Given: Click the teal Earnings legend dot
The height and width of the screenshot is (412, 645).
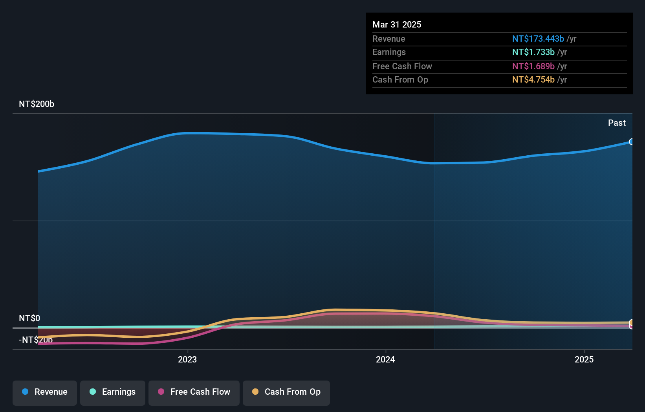Looking at the screenshot, I should (x=93, y=392).
